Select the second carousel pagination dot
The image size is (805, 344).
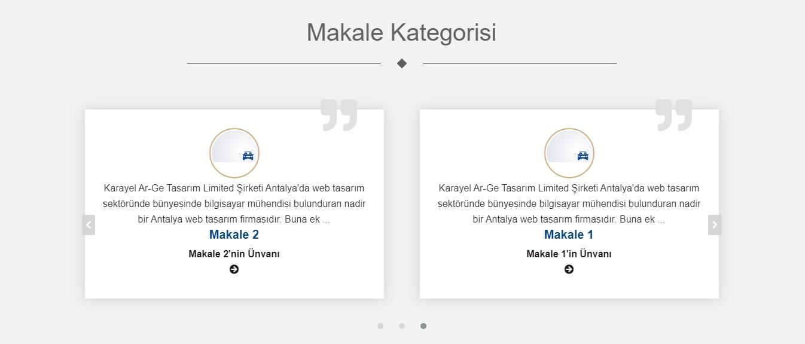[402, 326]
